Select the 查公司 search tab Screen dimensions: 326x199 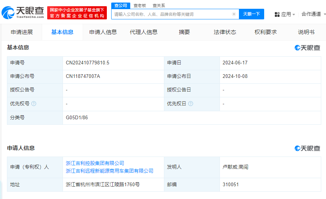(121, 5)
